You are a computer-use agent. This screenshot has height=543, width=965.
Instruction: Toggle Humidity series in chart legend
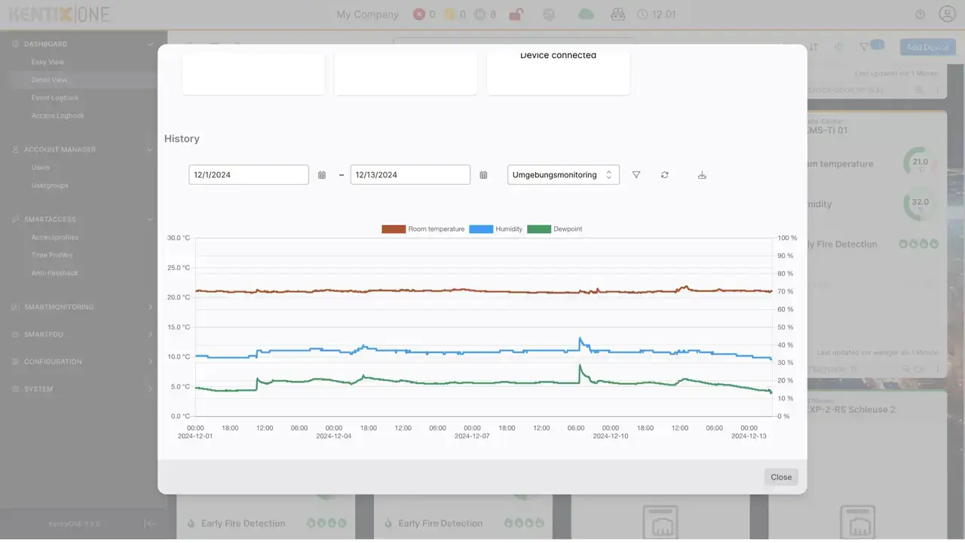pos(496,229)
